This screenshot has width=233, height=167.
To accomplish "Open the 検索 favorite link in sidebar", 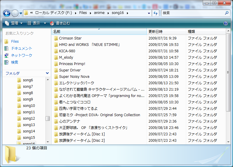I will tap(15, 62).
